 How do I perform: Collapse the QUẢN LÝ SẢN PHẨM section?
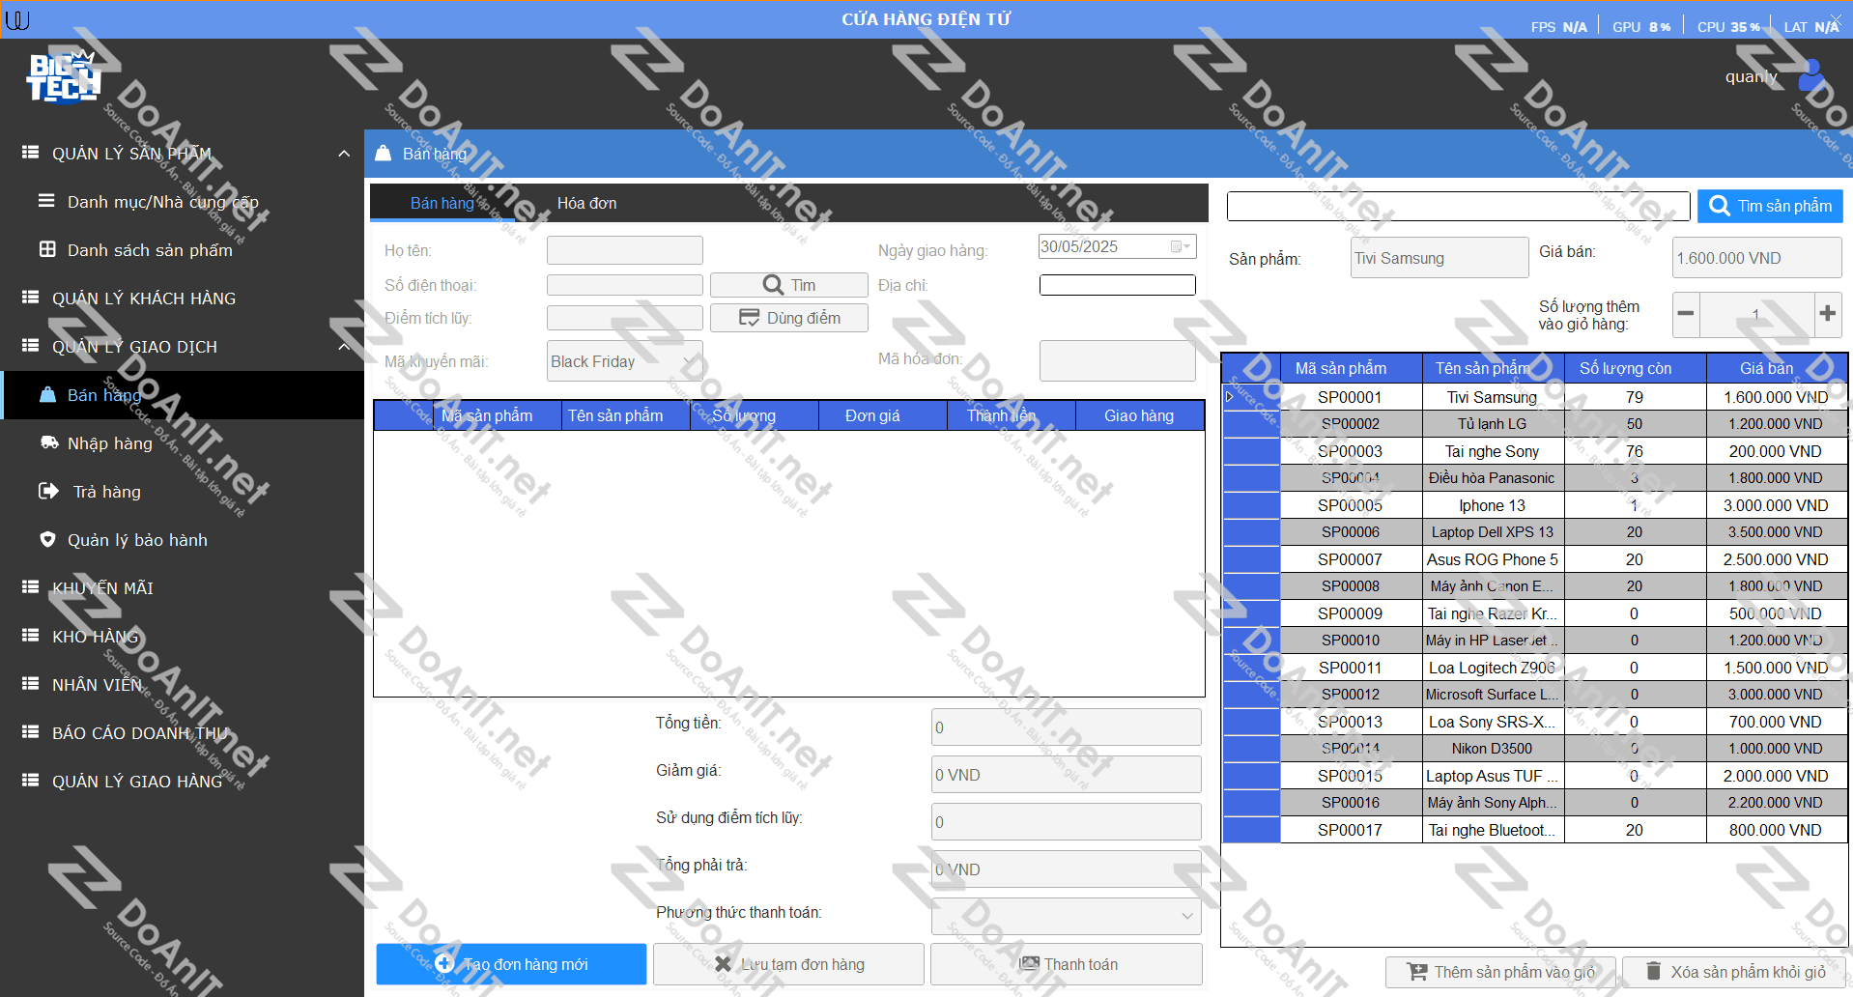click(x=343, y=154)
